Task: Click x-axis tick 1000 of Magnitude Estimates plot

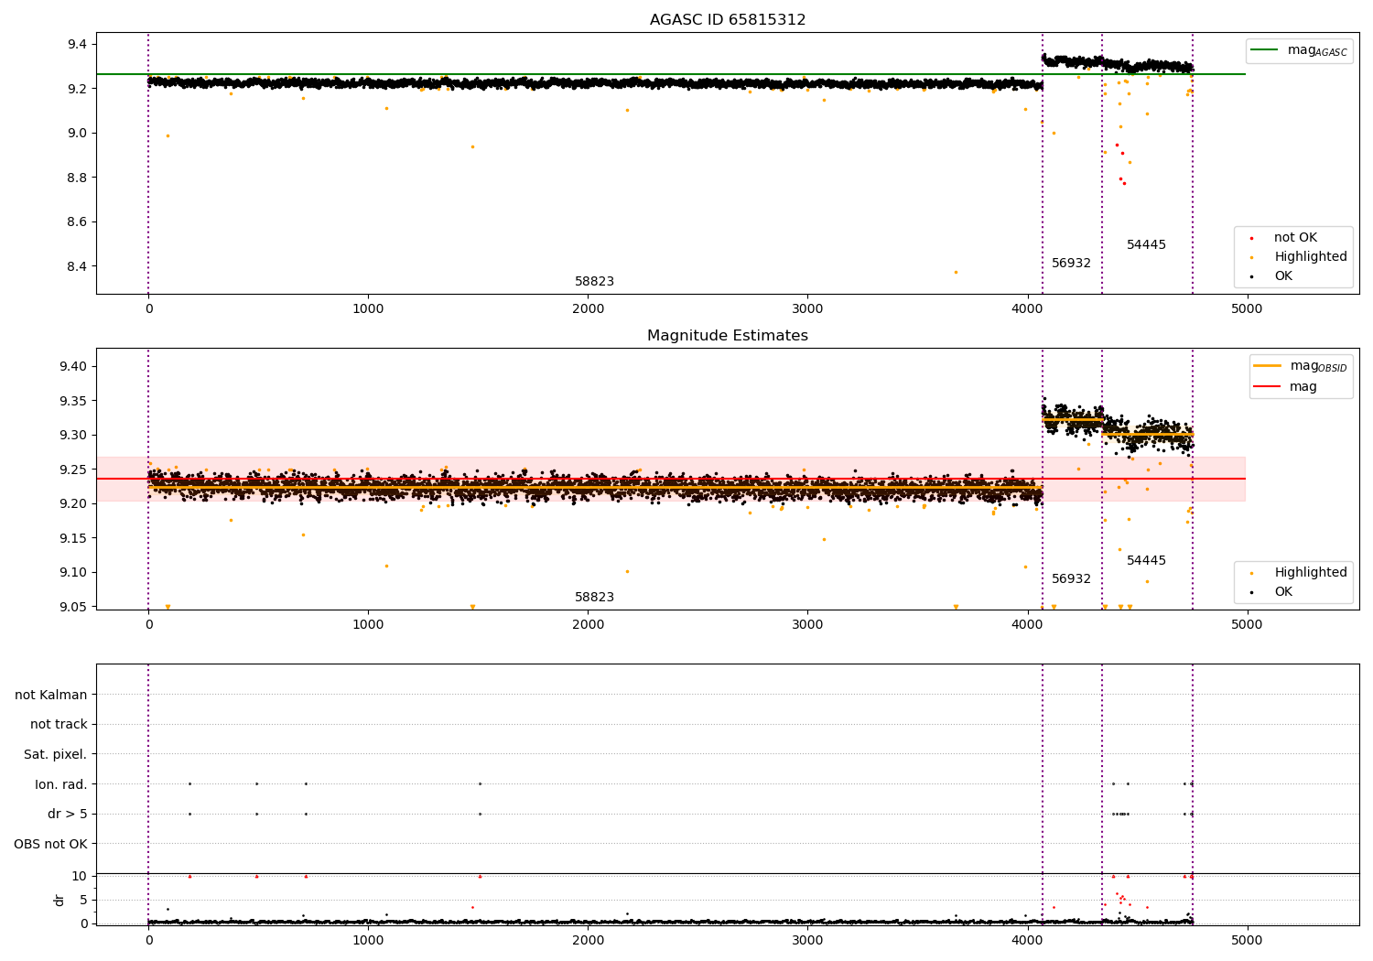Action: [x=368, y=625]
